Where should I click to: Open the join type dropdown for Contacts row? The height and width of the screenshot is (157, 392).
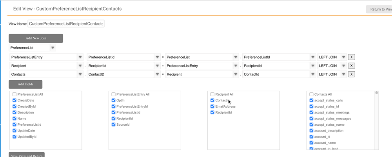click(x=344, y=74)
